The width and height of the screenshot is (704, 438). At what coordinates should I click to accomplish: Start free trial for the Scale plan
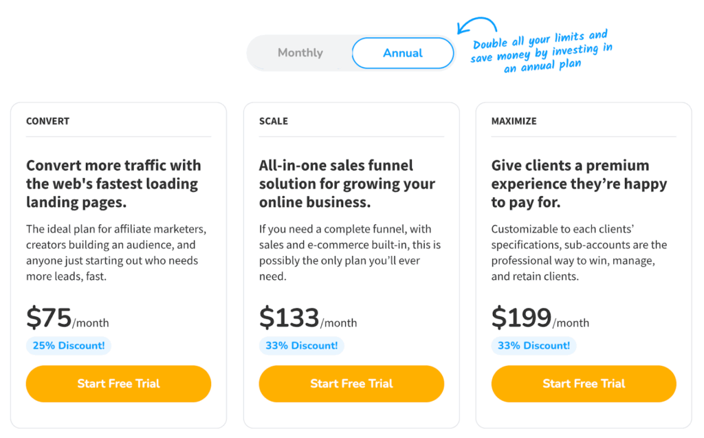click(351, 384)
